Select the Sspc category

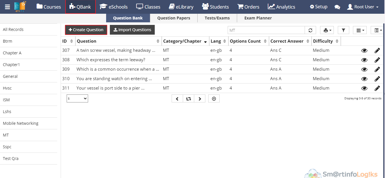point(29,147)
